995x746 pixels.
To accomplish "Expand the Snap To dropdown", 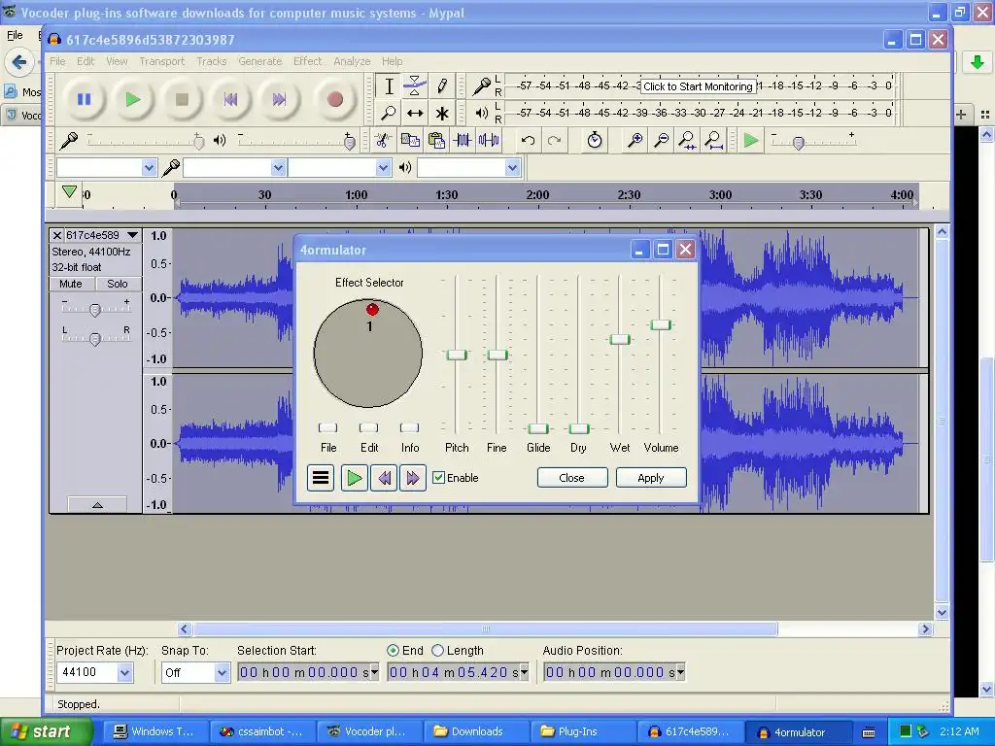I will [222, 672].
